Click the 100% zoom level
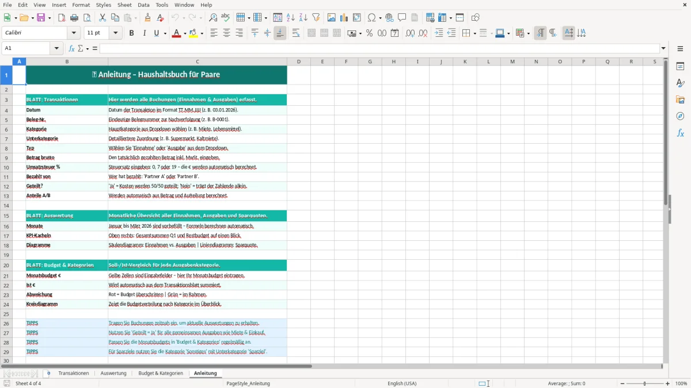The image size is (691, 388). 681,383
